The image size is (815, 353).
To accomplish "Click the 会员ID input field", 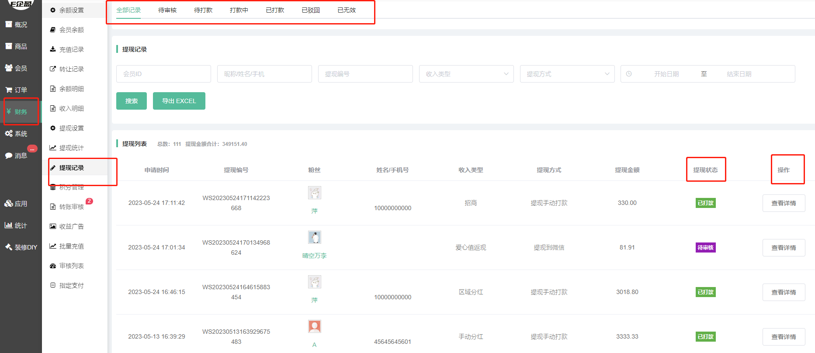I will [163, 74].
